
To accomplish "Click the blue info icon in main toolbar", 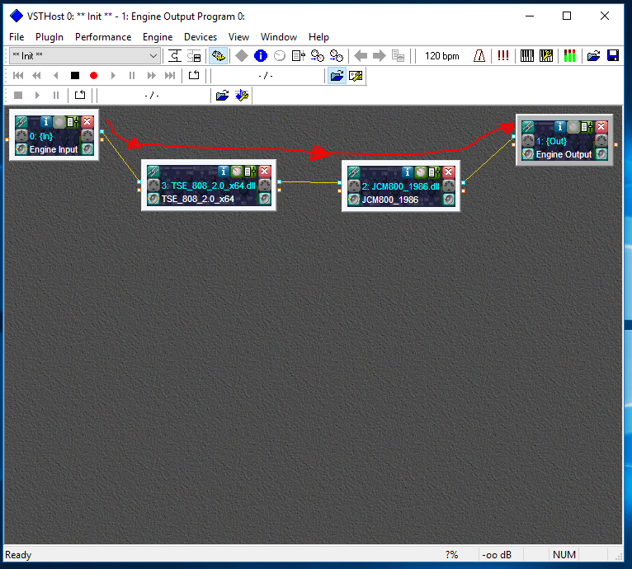I will tap(261, 55).
